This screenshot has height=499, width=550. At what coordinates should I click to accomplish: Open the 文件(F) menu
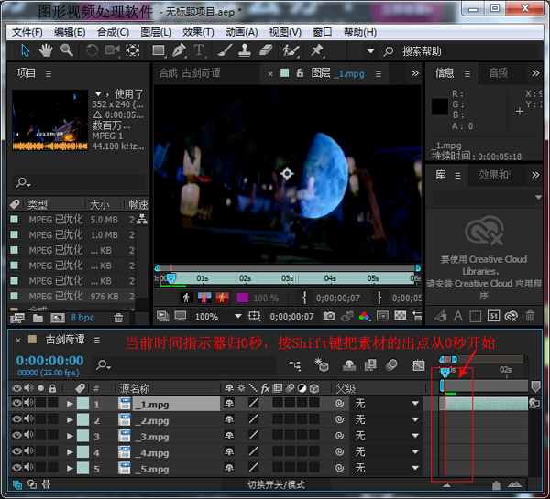(27, 33)
